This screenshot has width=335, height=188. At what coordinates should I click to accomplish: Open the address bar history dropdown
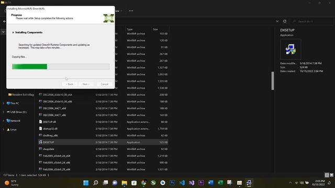click(277, 21)
